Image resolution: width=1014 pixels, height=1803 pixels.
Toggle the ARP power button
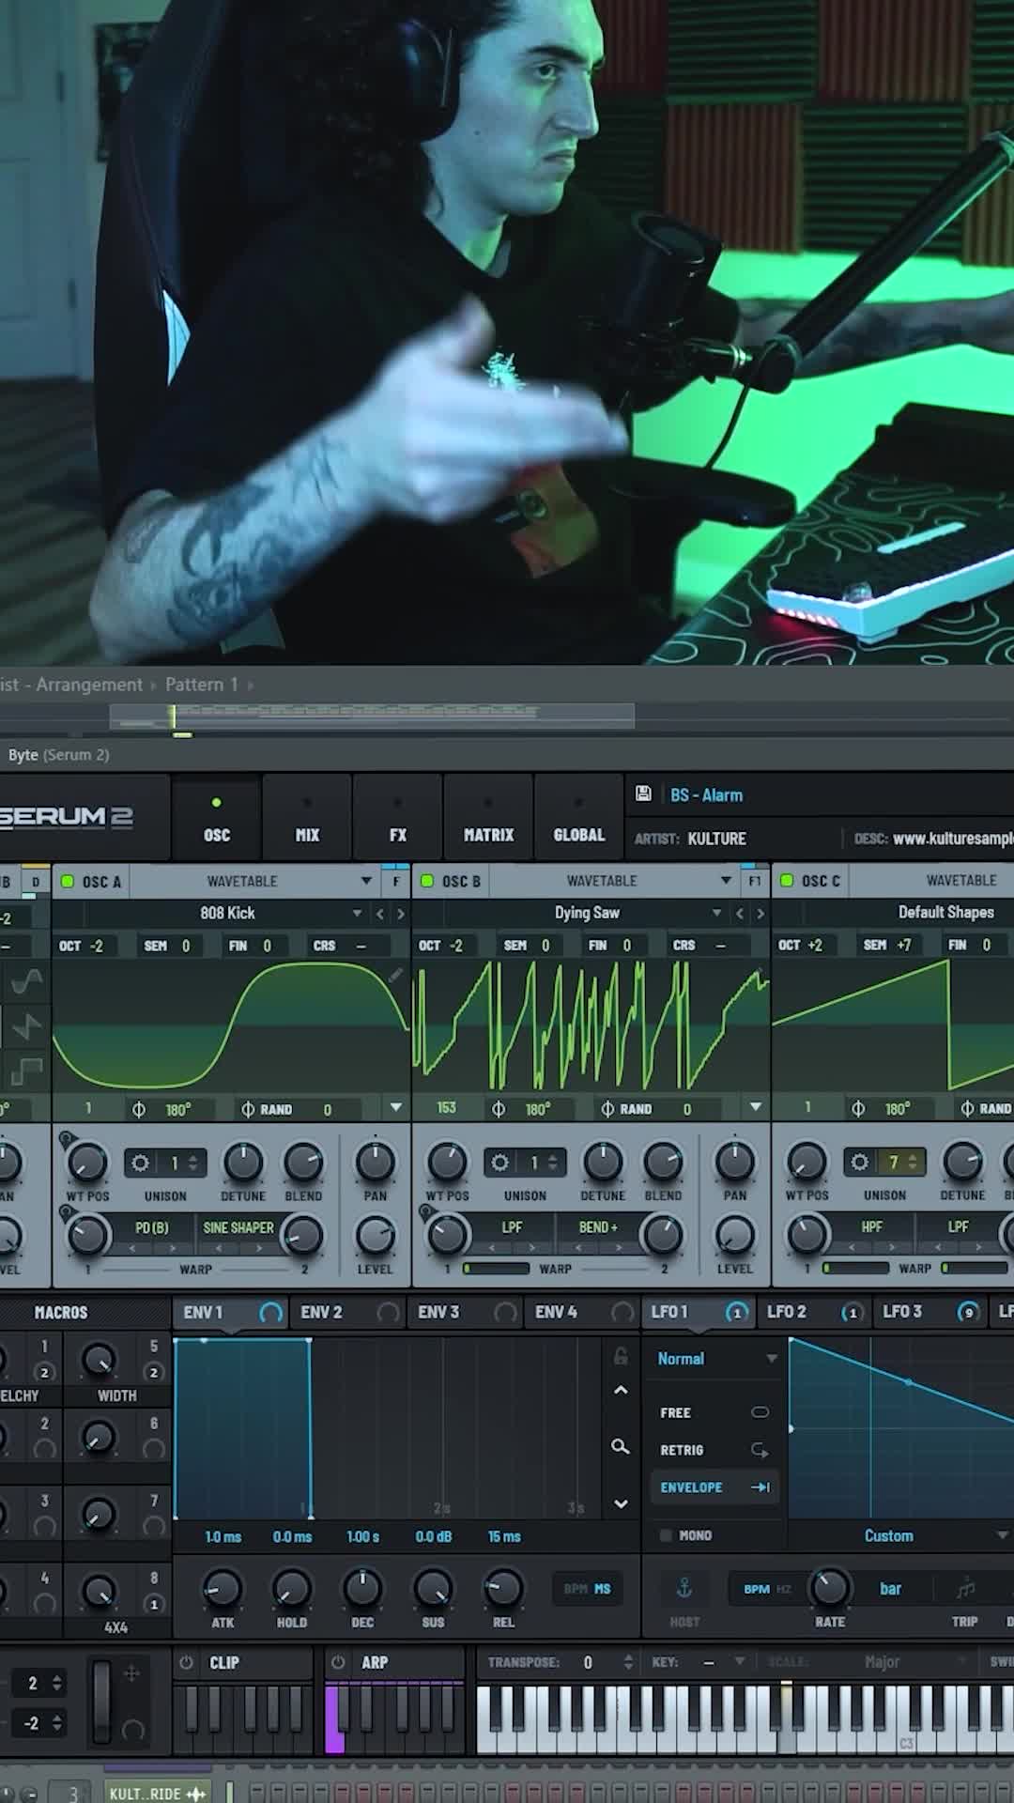[338, 1662]
